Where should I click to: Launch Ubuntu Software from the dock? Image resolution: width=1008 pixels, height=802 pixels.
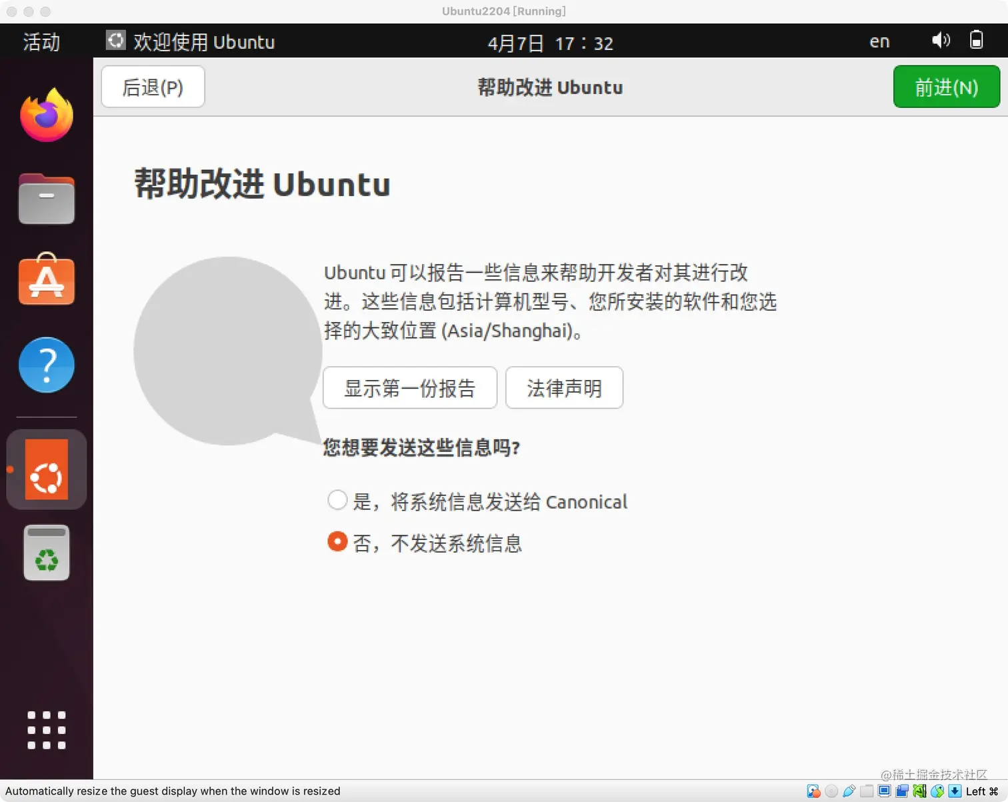tap(47, 279)
